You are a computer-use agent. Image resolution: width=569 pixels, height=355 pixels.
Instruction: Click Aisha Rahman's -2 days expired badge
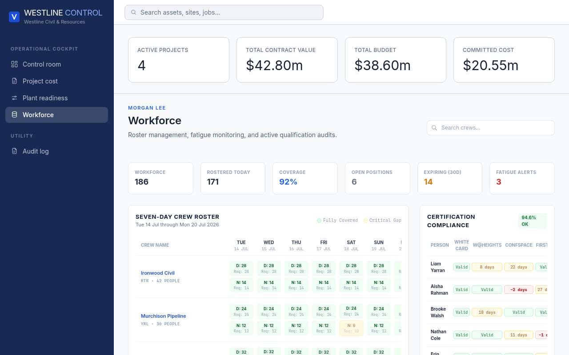[518, 290]
